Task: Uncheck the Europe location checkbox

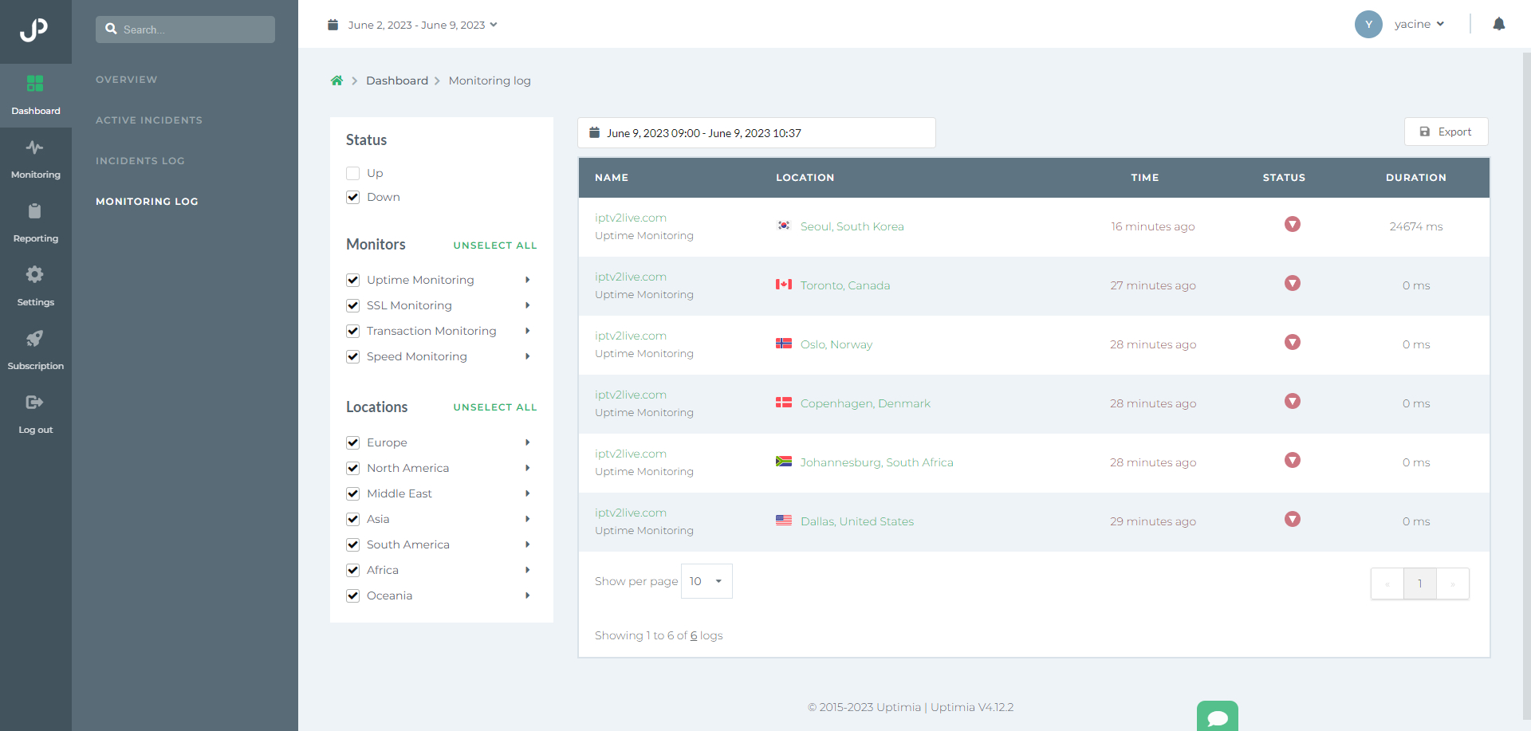Action: 353,442
